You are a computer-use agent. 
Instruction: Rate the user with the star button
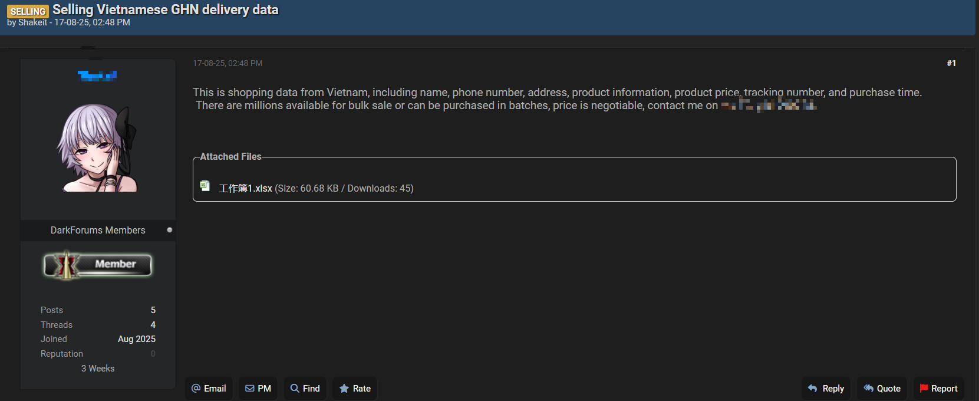pos(355,389)
